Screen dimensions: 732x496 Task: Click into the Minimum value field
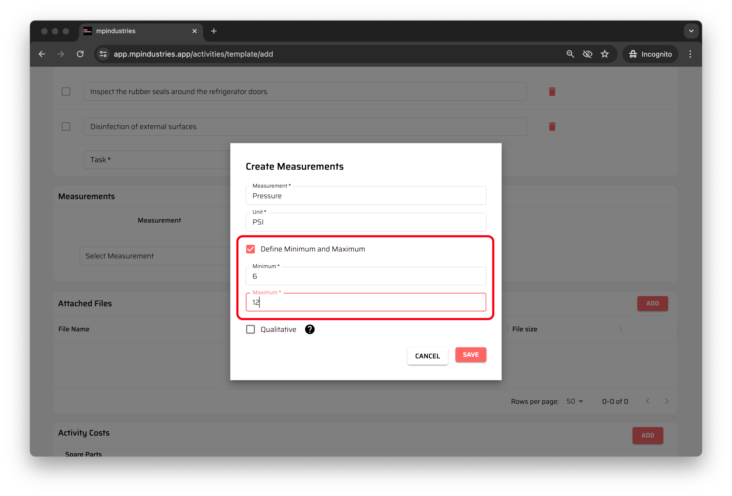[x=365, y=276]
